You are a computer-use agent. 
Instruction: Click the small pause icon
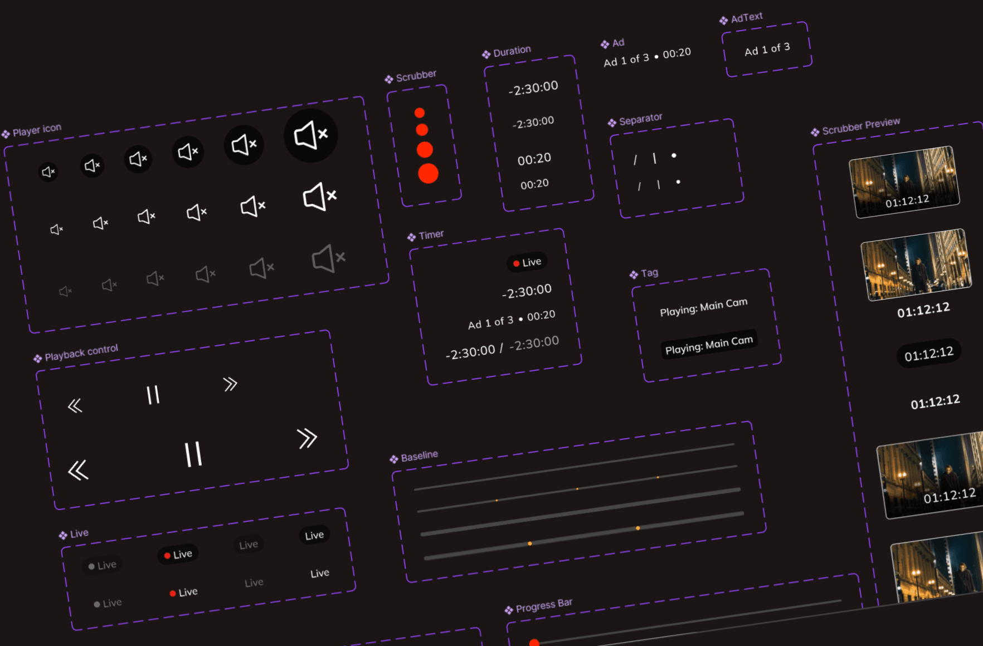pos(153,395)
